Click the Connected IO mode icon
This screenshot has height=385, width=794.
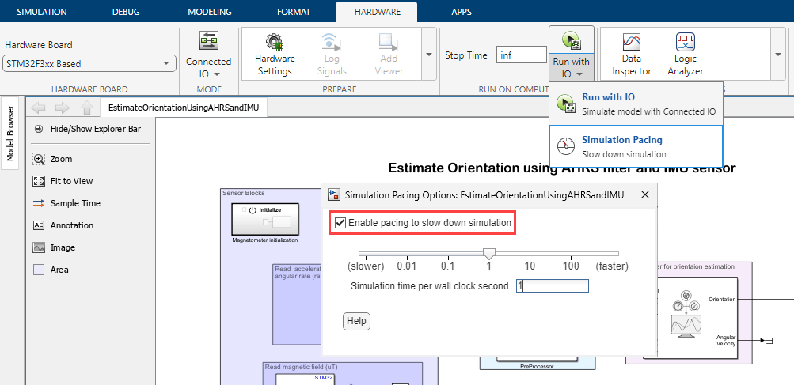coord(208,41)
